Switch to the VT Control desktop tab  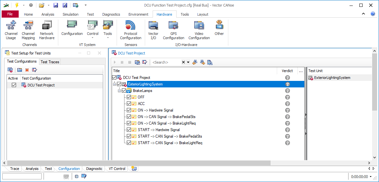[x=117, y=169]
